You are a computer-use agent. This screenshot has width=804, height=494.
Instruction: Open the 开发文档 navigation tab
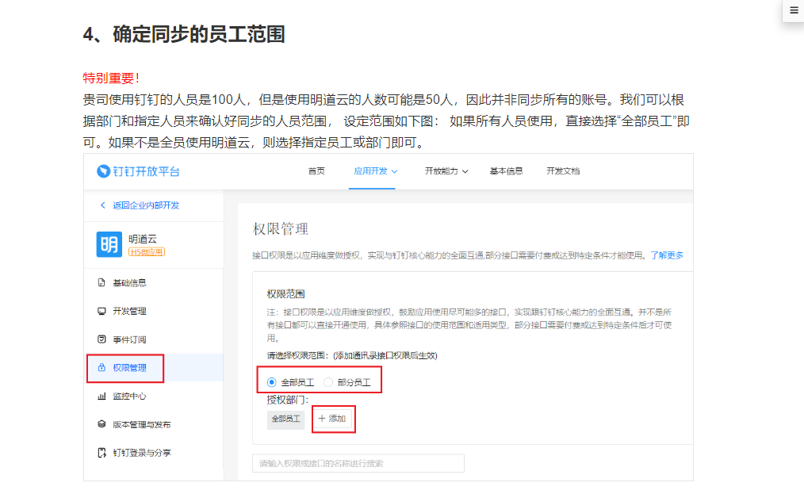[x=563, y=171]
